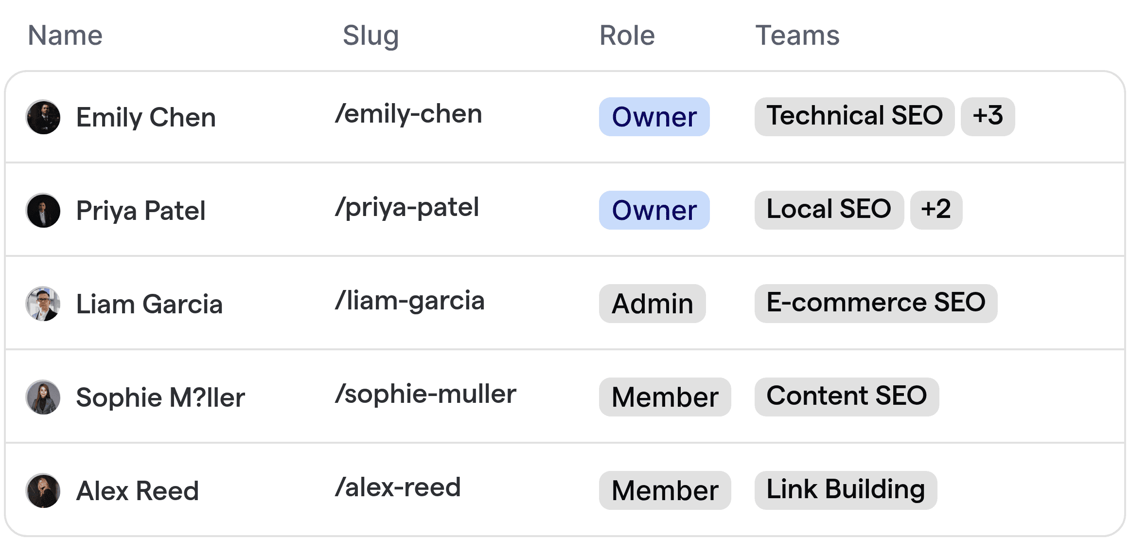1130x541 pixels.
Task: Click Sophie M?ller's profile avatar
Action: [x=43, y=397]
